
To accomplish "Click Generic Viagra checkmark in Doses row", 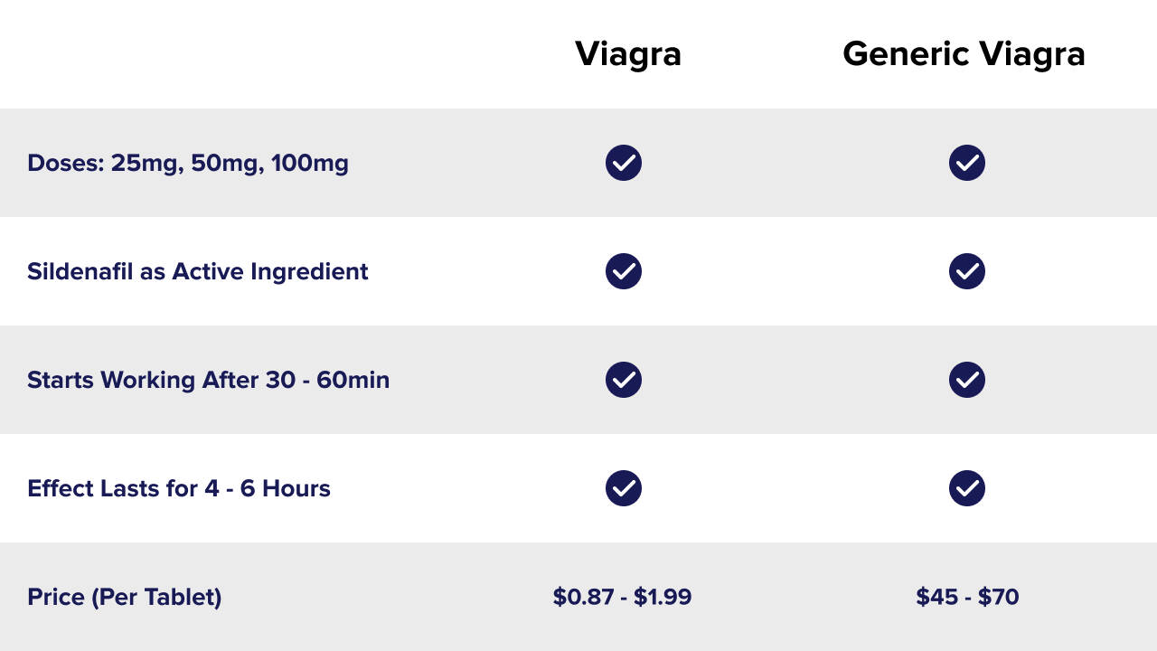I will [967, 163].
